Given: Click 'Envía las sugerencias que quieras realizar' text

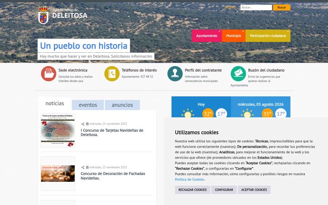Looking at the screenshot, I should click(264, 79).
